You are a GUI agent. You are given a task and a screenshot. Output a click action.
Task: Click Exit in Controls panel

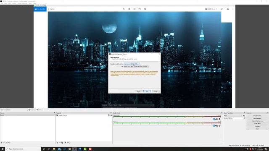[x=257, y=129]
